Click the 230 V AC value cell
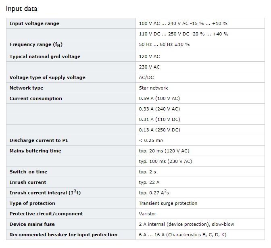The height and width of the screenshot is (248, 271). (x=200, y=67)
